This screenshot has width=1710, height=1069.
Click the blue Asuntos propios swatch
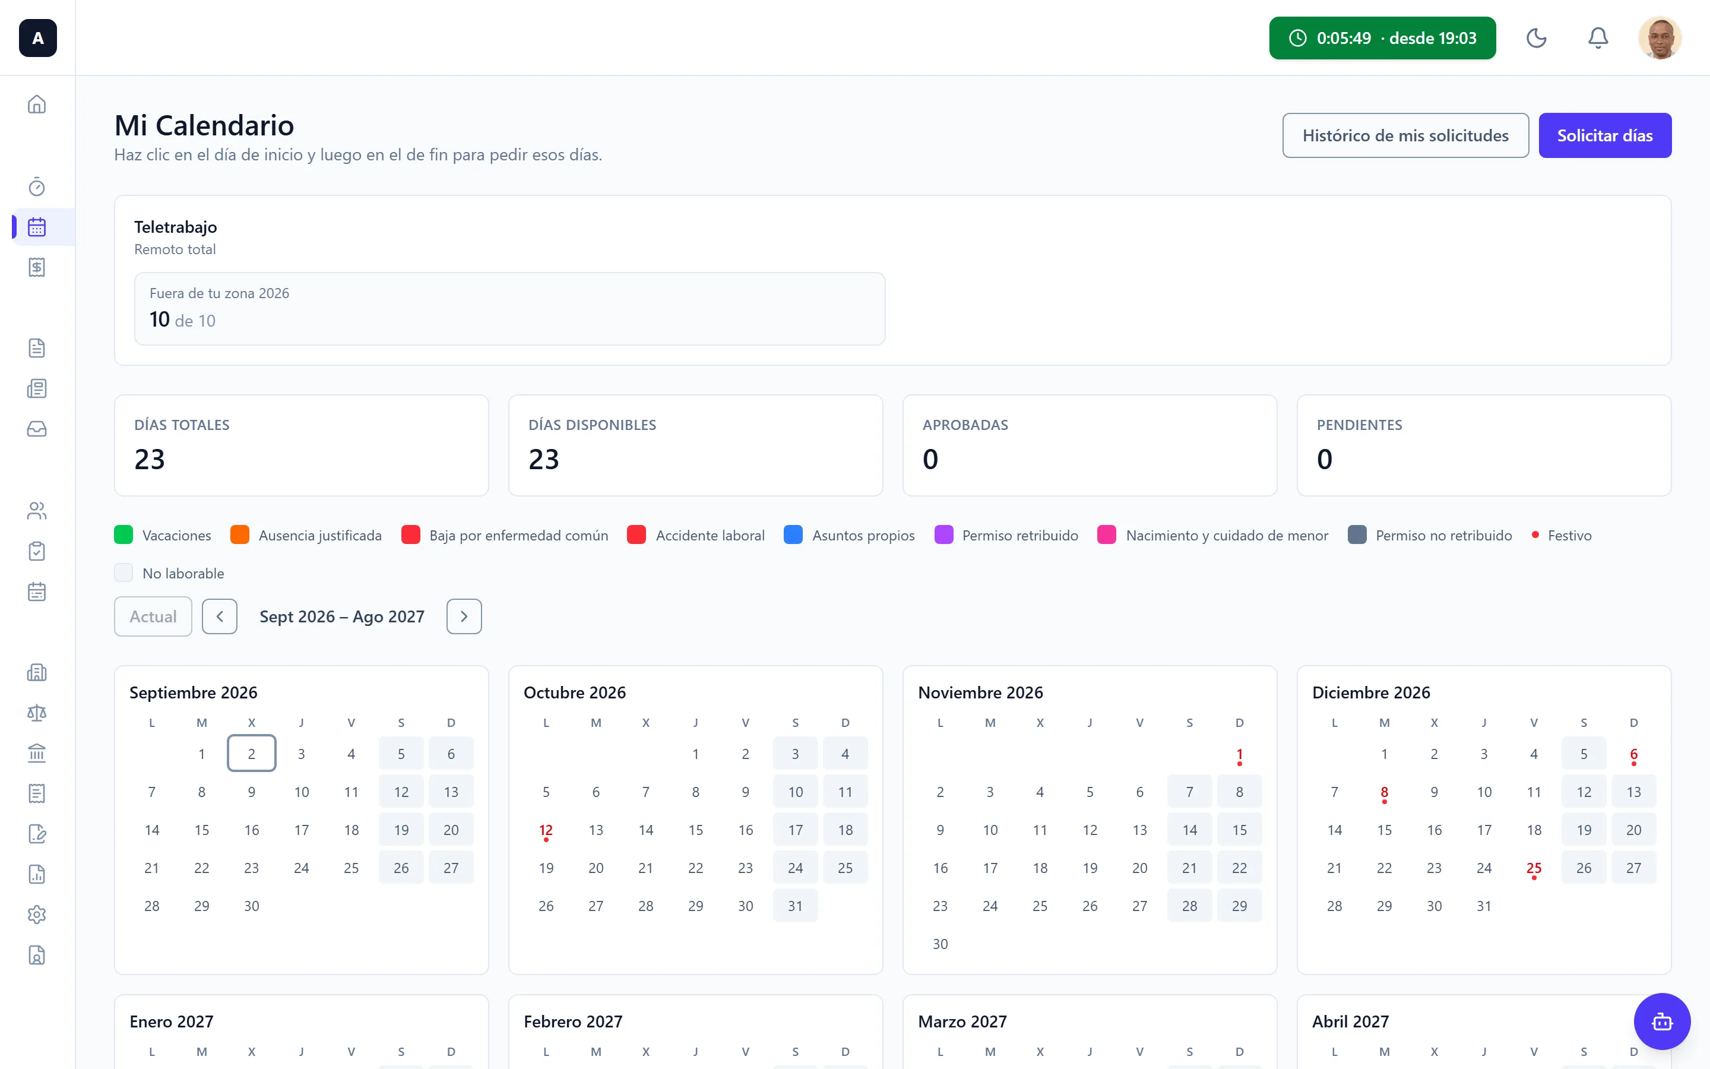tap(793, 535)
